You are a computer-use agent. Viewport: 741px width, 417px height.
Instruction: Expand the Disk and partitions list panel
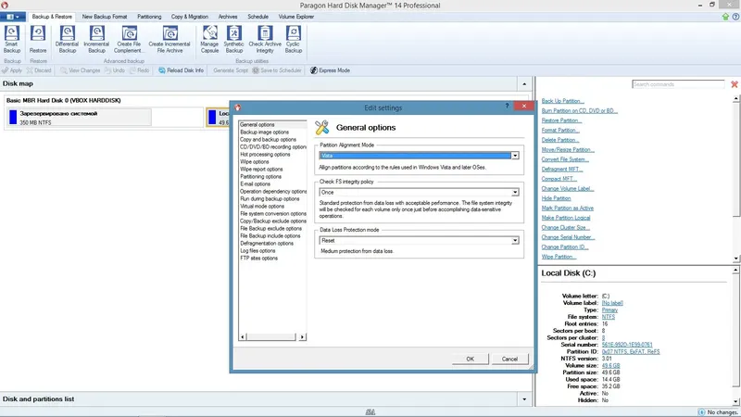pos(524,399)
